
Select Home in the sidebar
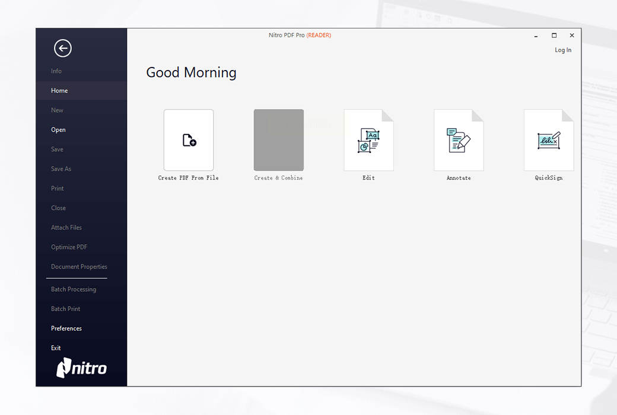[x=81, y=91]
